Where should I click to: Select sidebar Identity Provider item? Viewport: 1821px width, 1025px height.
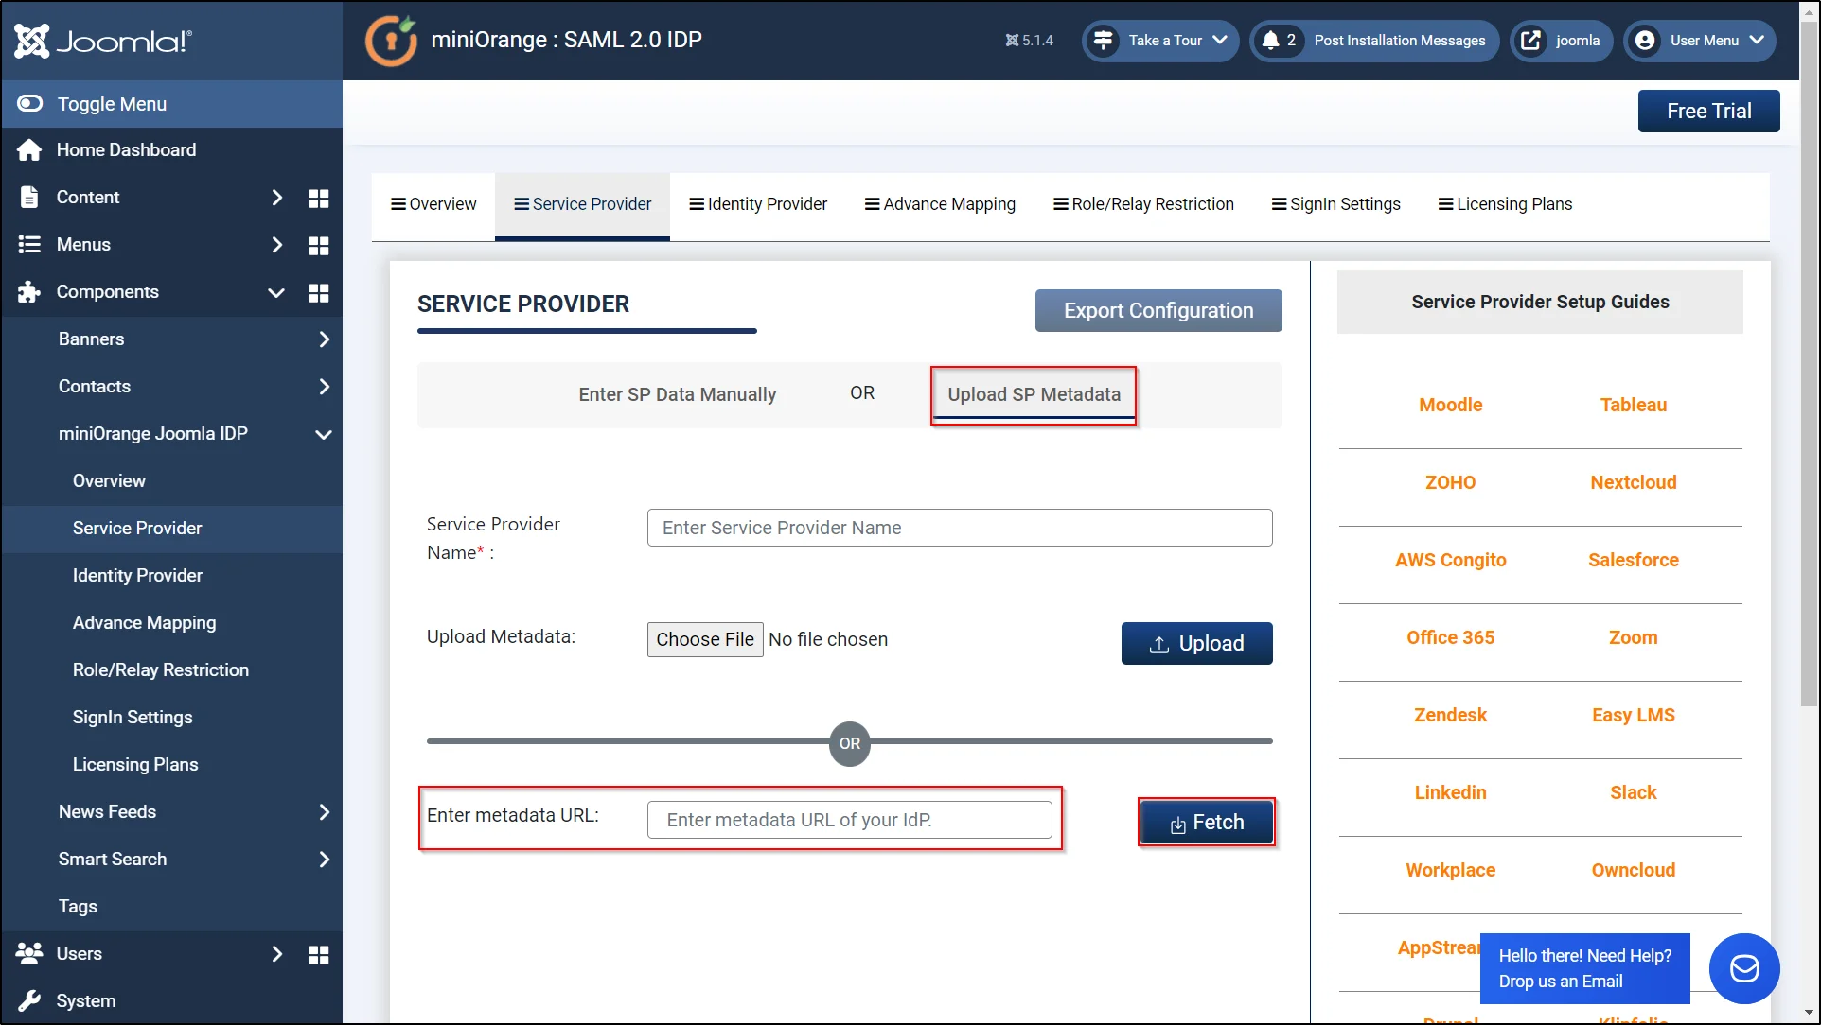click(x=137, y=575)
